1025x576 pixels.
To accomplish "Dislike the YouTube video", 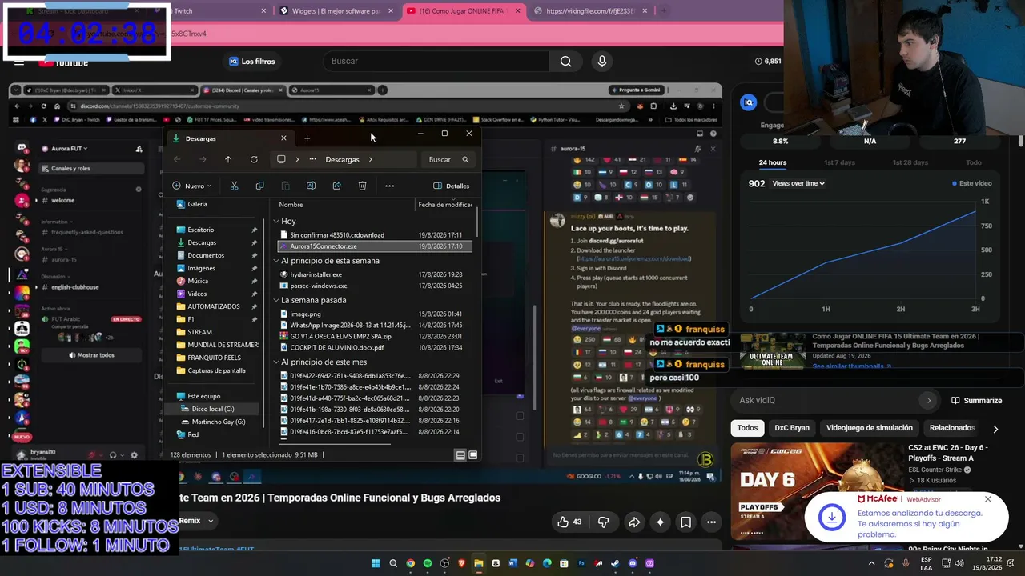I will click(x=603, y=522).
